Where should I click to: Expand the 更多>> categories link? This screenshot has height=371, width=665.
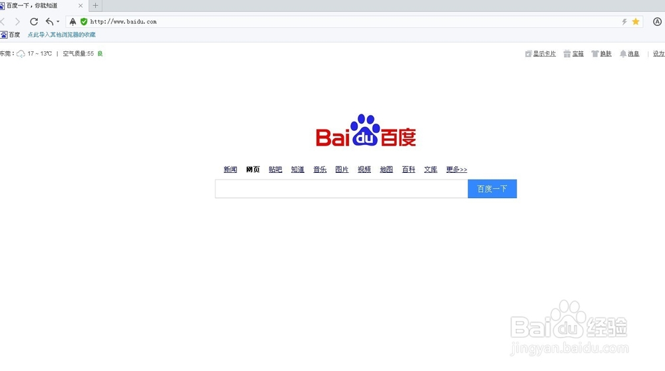coord(457,170)
